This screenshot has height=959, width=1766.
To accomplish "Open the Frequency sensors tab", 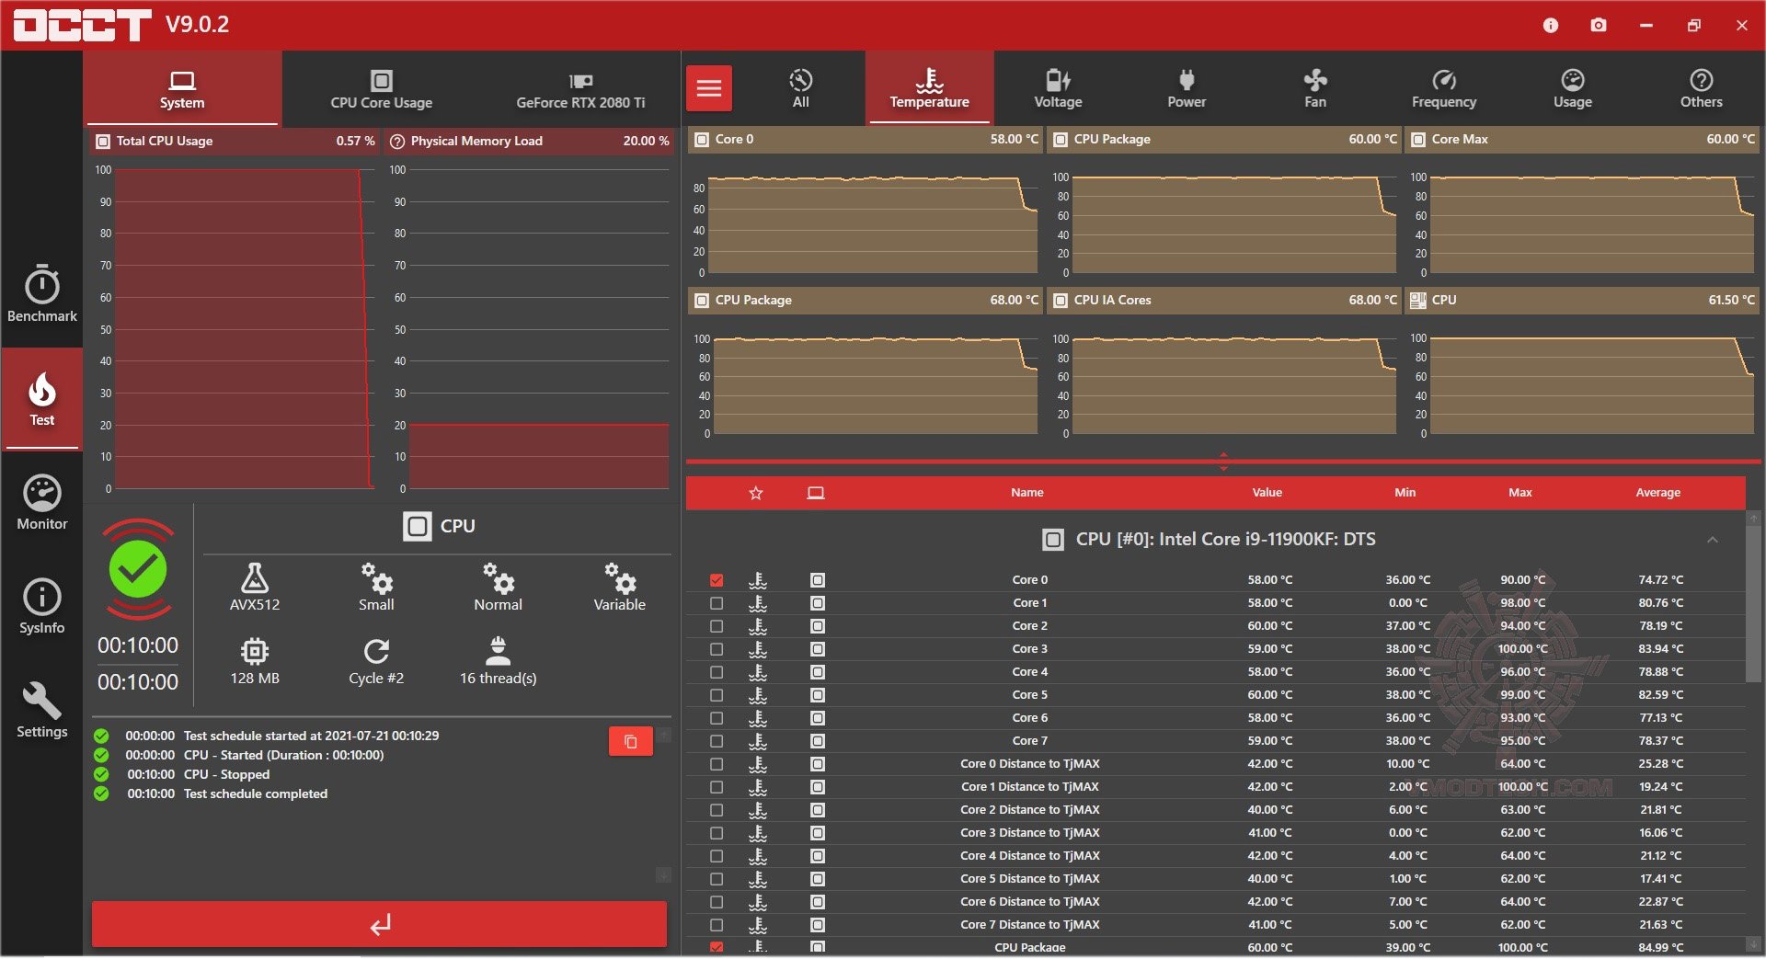I will point(1444,89).
